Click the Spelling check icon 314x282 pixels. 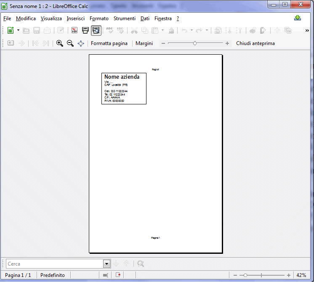pyautogui.click(x=109, y=30)
